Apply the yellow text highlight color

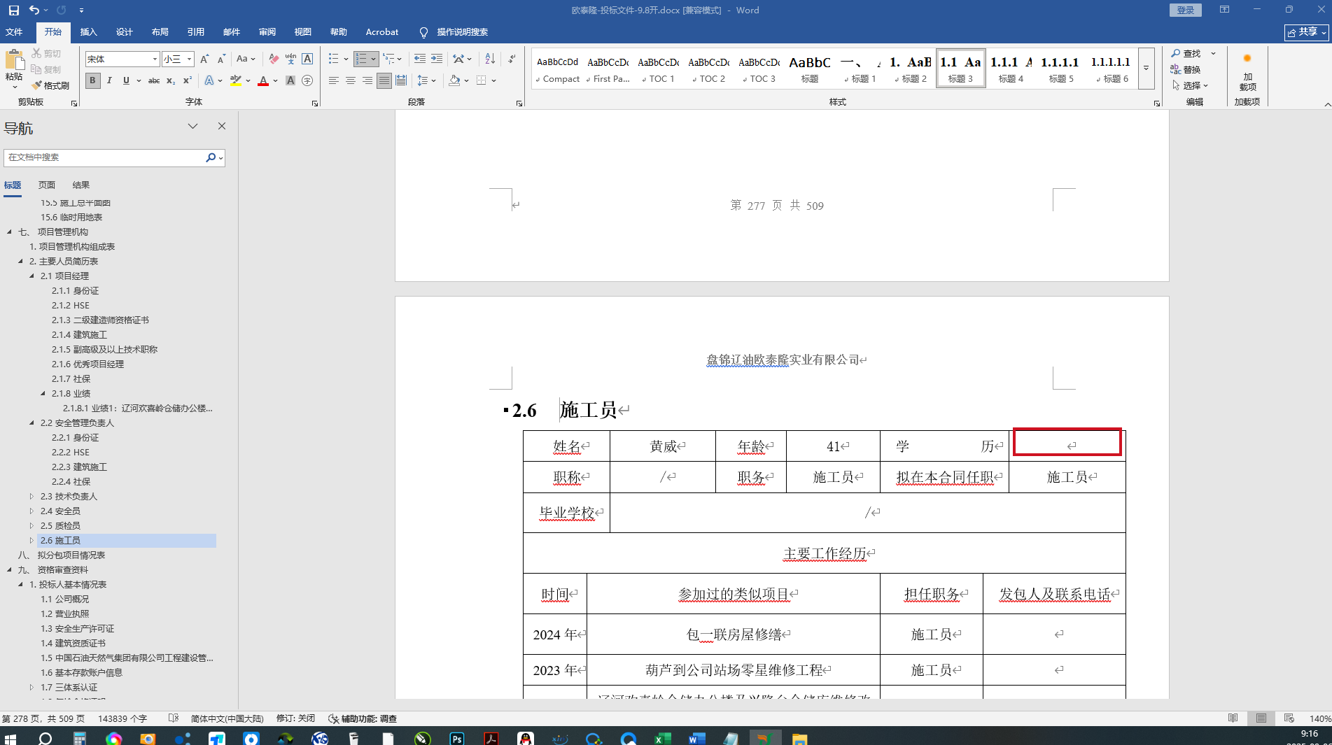(x=236, y=80)
